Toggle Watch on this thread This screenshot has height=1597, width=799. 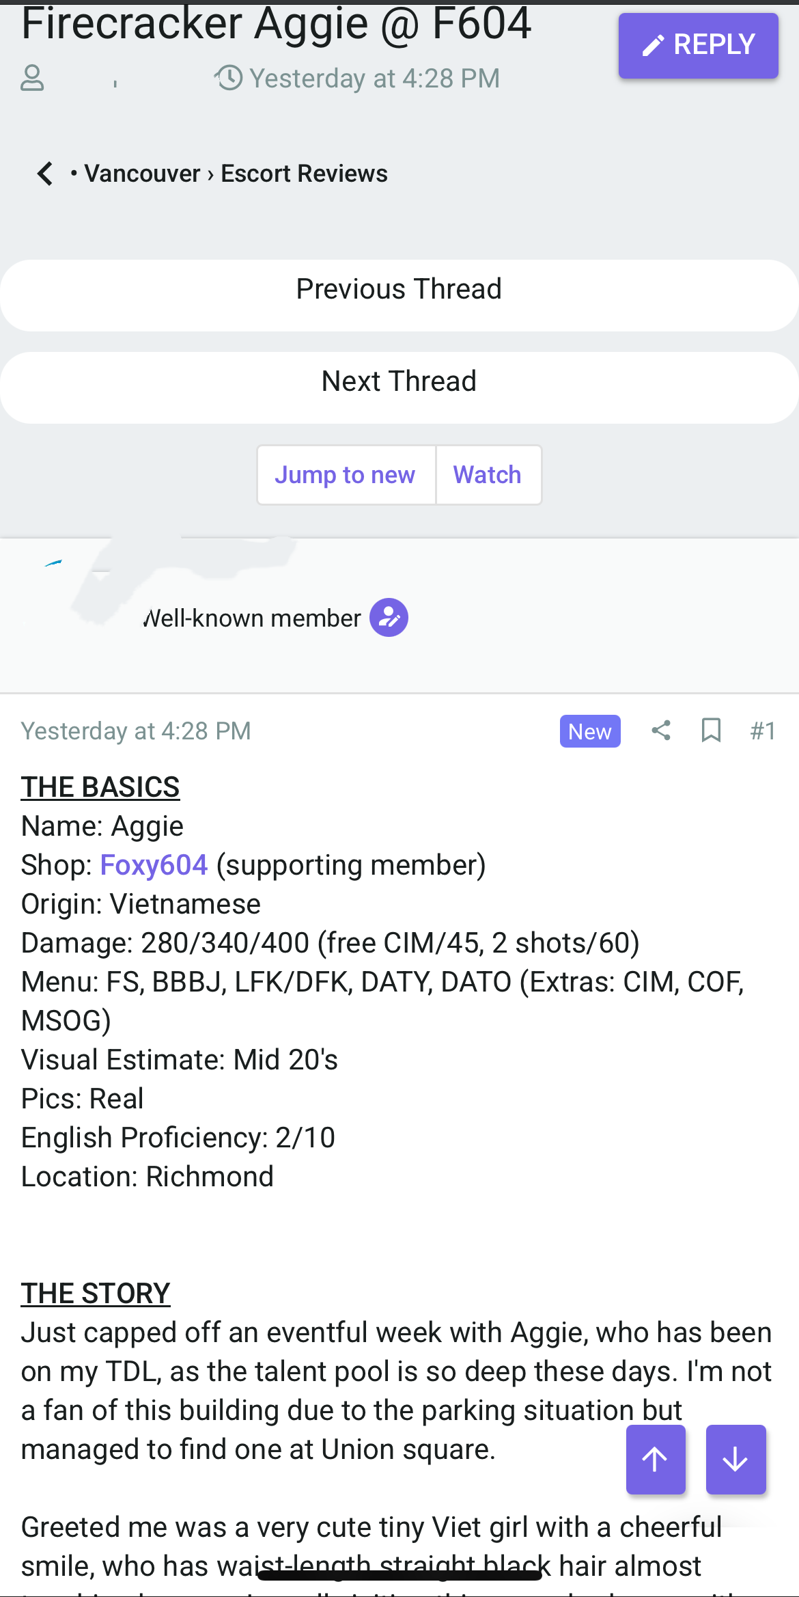[x=488, y=475]
